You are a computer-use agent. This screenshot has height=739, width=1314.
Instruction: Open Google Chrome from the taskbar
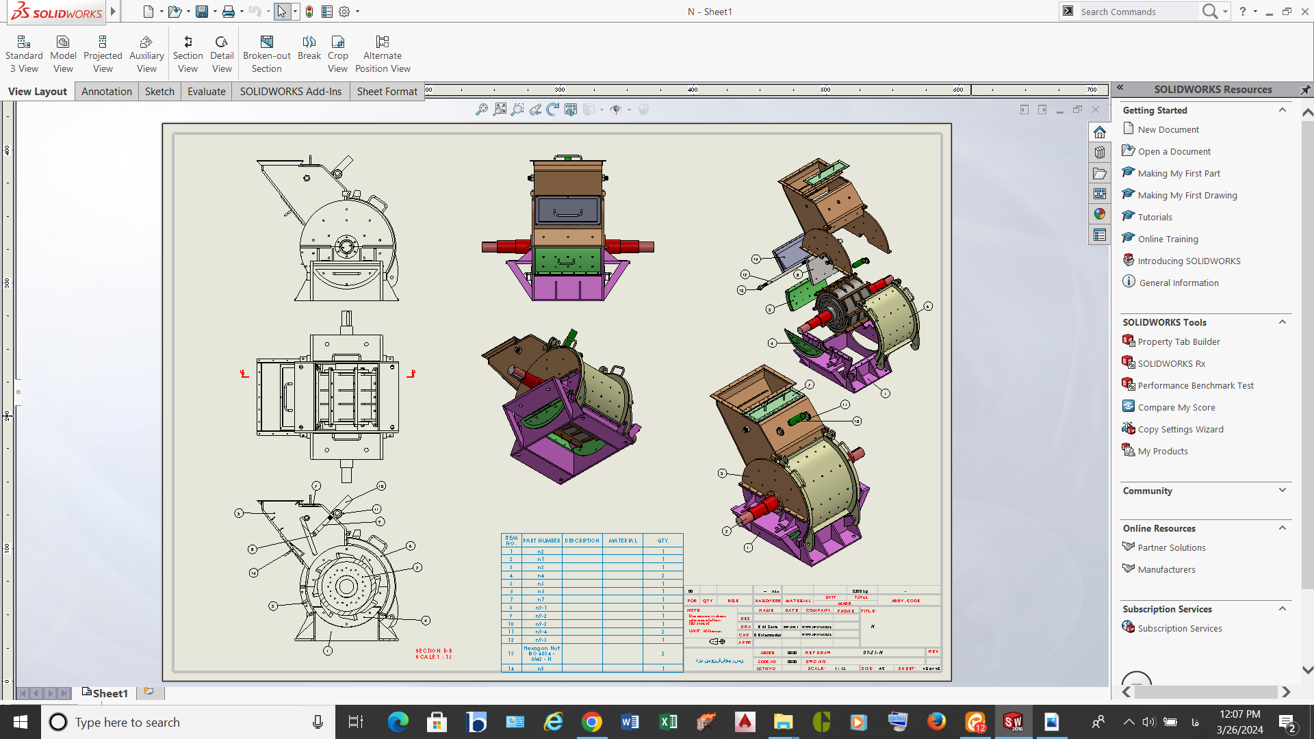point(592,722)
